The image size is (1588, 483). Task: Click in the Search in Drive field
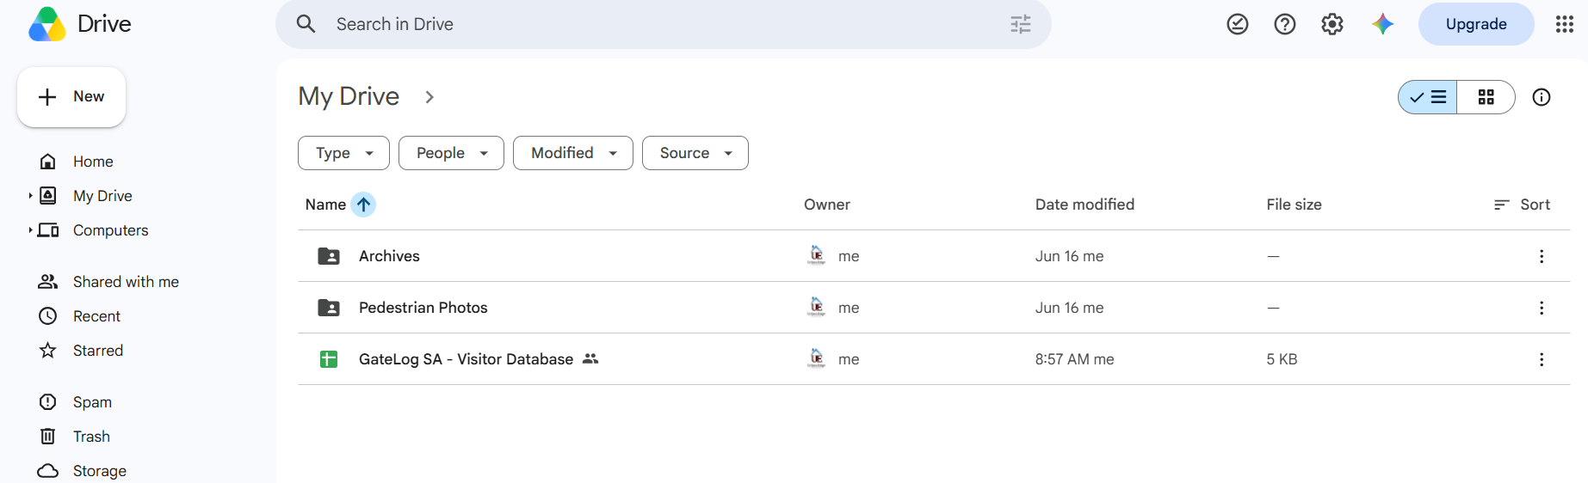tap(663, 24)
